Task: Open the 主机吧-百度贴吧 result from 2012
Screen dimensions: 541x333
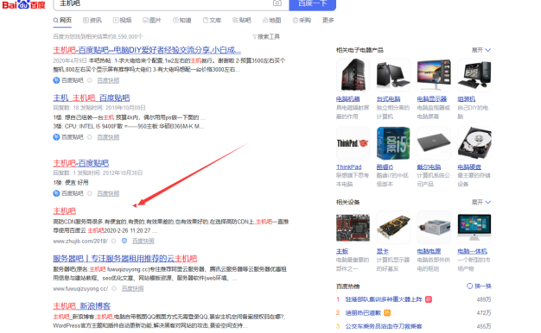Action: pyautogui.click(x=80, y=163)
